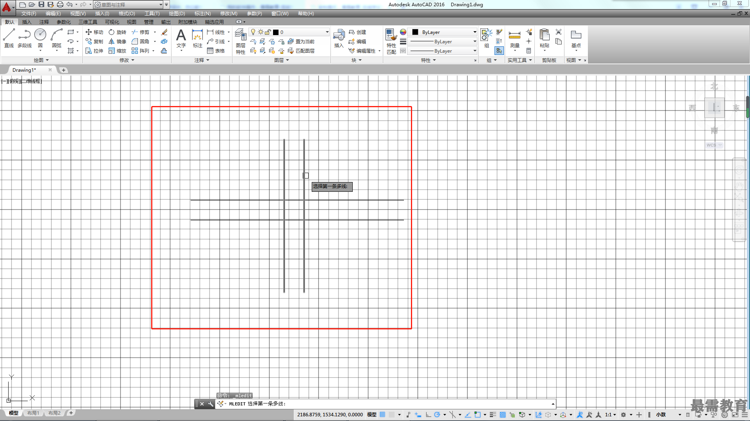
Task: Click 置为当前 layer button
Action: click(301, 41)
